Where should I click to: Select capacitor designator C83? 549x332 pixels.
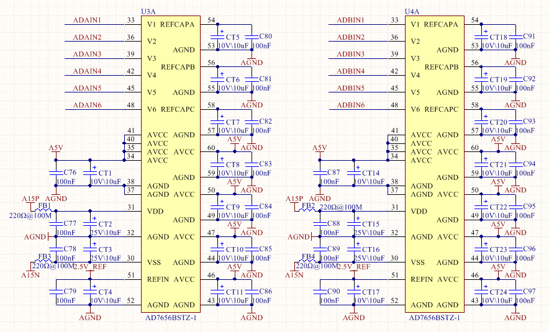point(265,164)
